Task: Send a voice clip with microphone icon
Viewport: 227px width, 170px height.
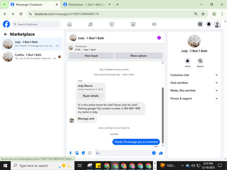Action: point(70,153)
